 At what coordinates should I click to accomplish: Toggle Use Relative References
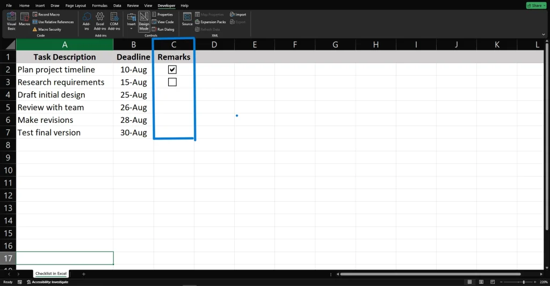(53, 21)
